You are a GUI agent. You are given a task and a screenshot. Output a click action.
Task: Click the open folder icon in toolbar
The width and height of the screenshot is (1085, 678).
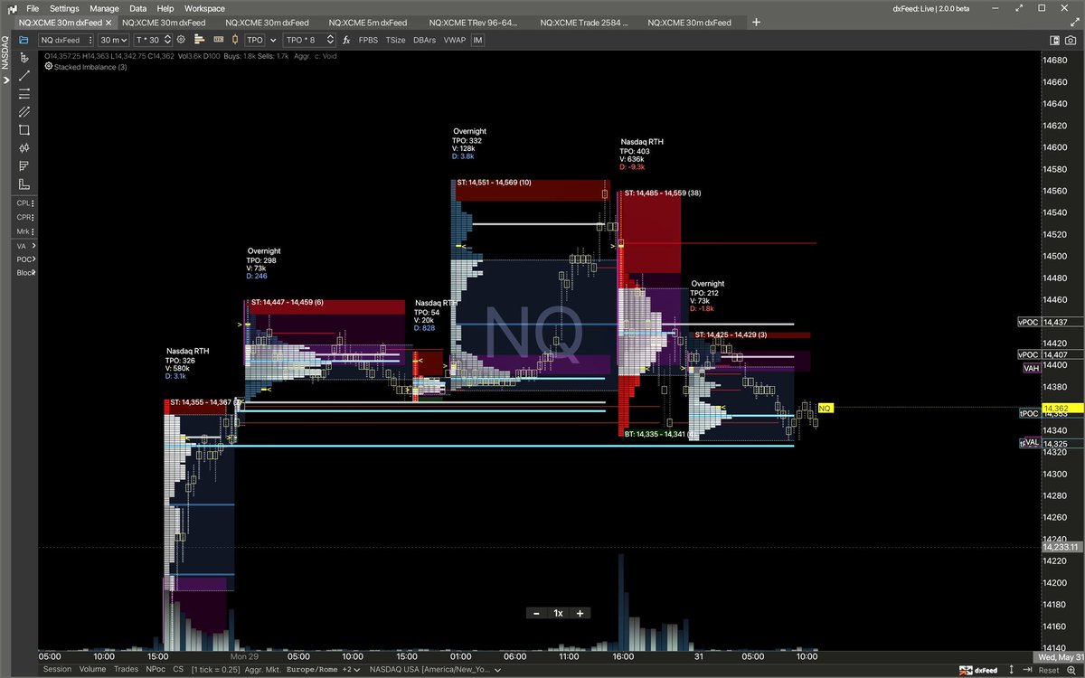point(24,40)
